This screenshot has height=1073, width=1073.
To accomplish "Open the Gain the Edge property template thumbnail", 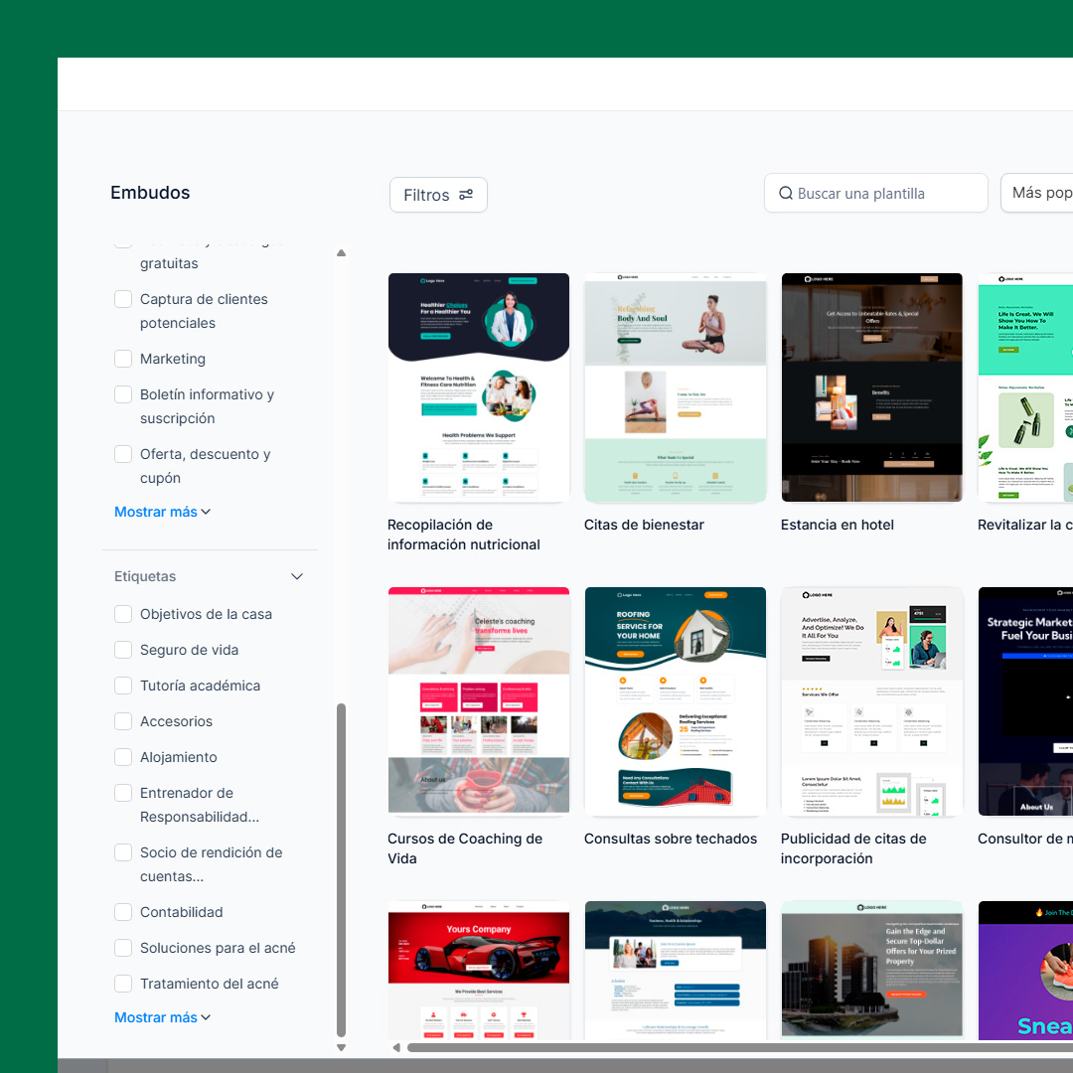I will pos(872,971).
